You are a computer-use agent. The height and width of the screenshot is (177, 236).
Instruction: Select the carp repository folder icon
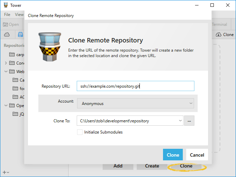(x=12, y=54)
